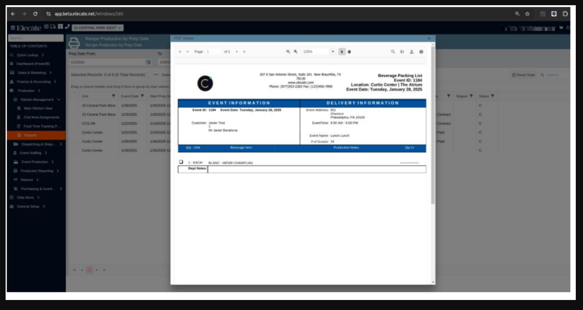
Task: Click the Reset State button
Action: click(523, 75)
